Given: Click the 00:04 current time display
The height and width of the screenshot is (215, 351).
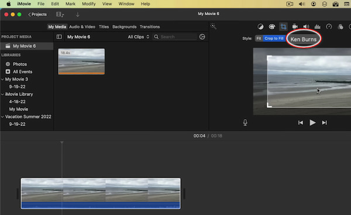Looking at the screenshot, I should (199, 136).
